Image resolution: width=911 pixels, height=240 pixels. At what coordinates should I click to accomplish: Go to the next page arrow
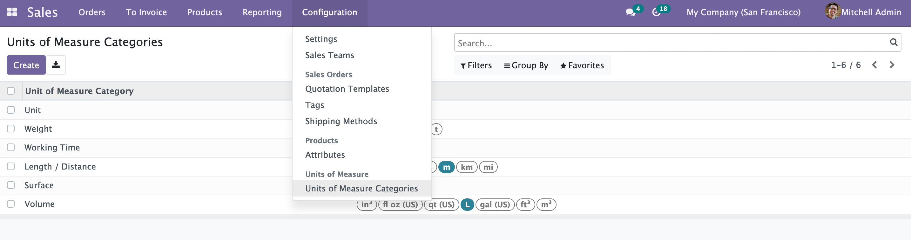892,65
